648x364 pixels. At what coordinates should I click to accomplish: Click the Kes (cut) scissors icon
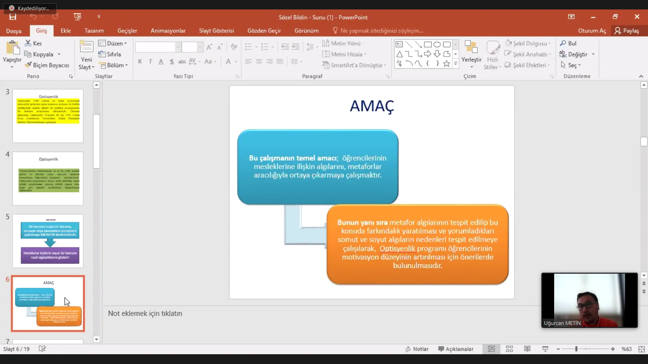28,43
